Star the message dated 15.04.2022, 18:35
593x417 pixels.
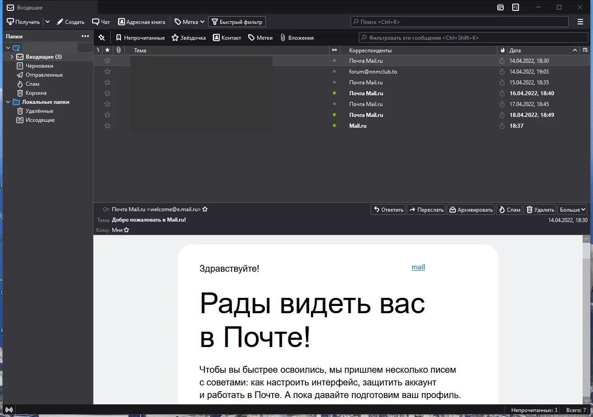click(x=107, y=83)
